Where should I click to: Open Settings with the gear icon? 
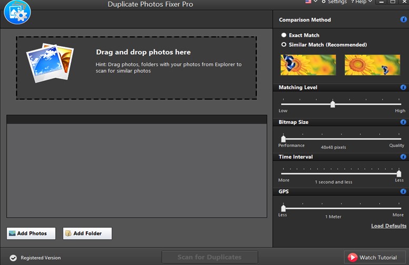click(x=334, y=2)
